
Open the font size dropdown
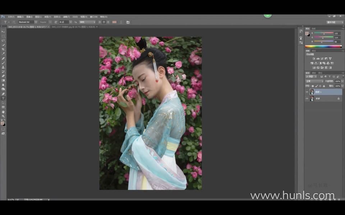(x=70, y=22)
